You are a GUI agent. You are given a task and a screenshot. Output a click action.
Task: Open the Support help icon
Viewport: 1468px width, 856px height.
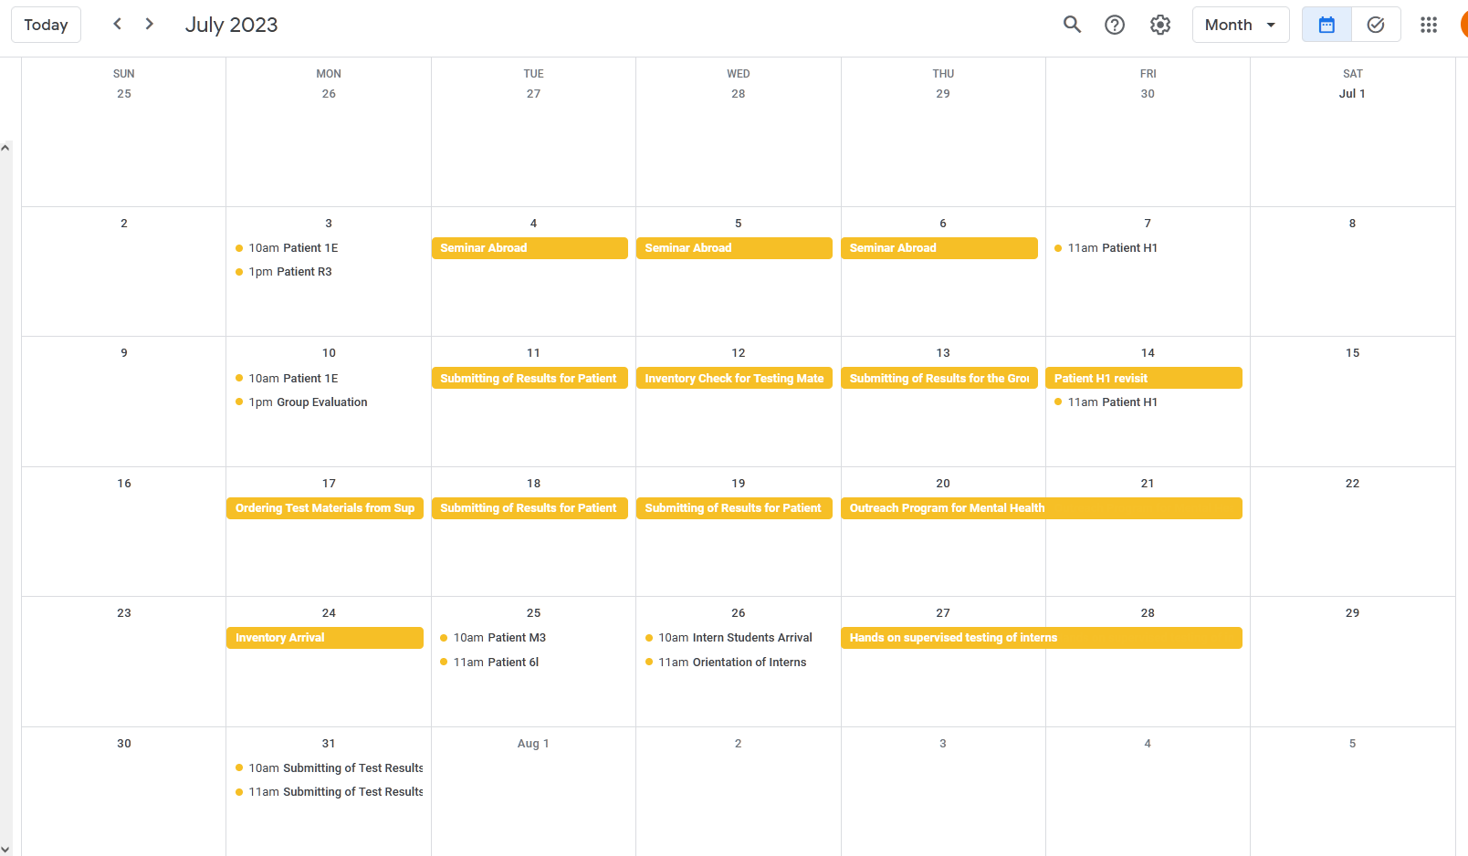[x=1115, y=25]
